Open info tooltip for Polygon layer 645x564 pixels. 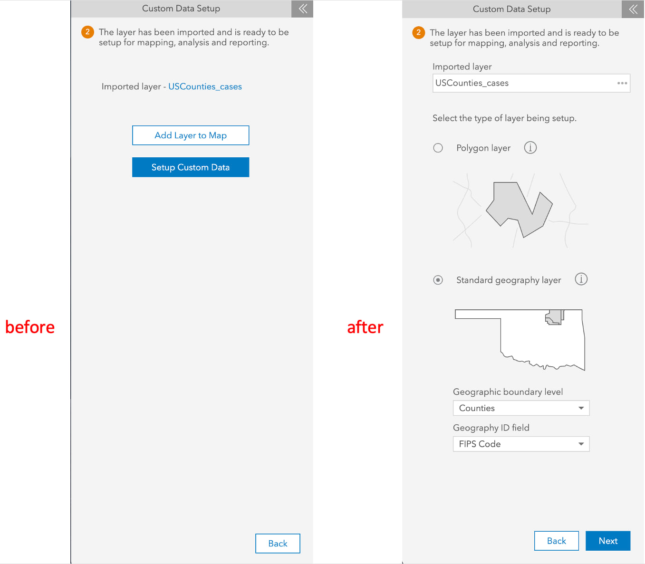530,147
